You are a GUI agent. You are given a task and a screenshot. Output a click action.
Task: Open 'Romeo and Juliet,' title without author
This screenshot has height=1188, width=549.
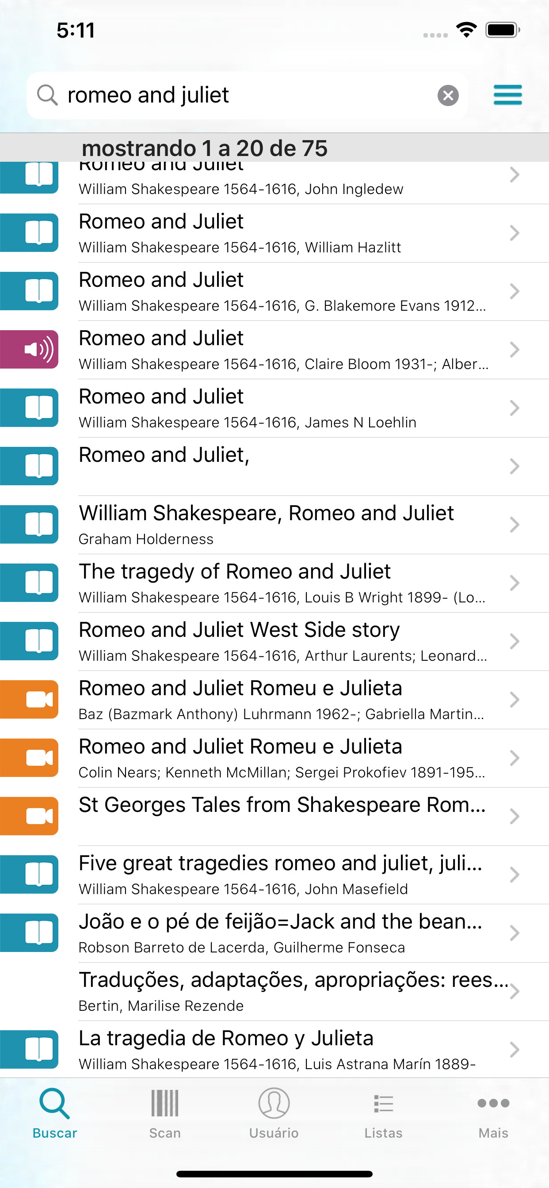click(x=164, y=455)
